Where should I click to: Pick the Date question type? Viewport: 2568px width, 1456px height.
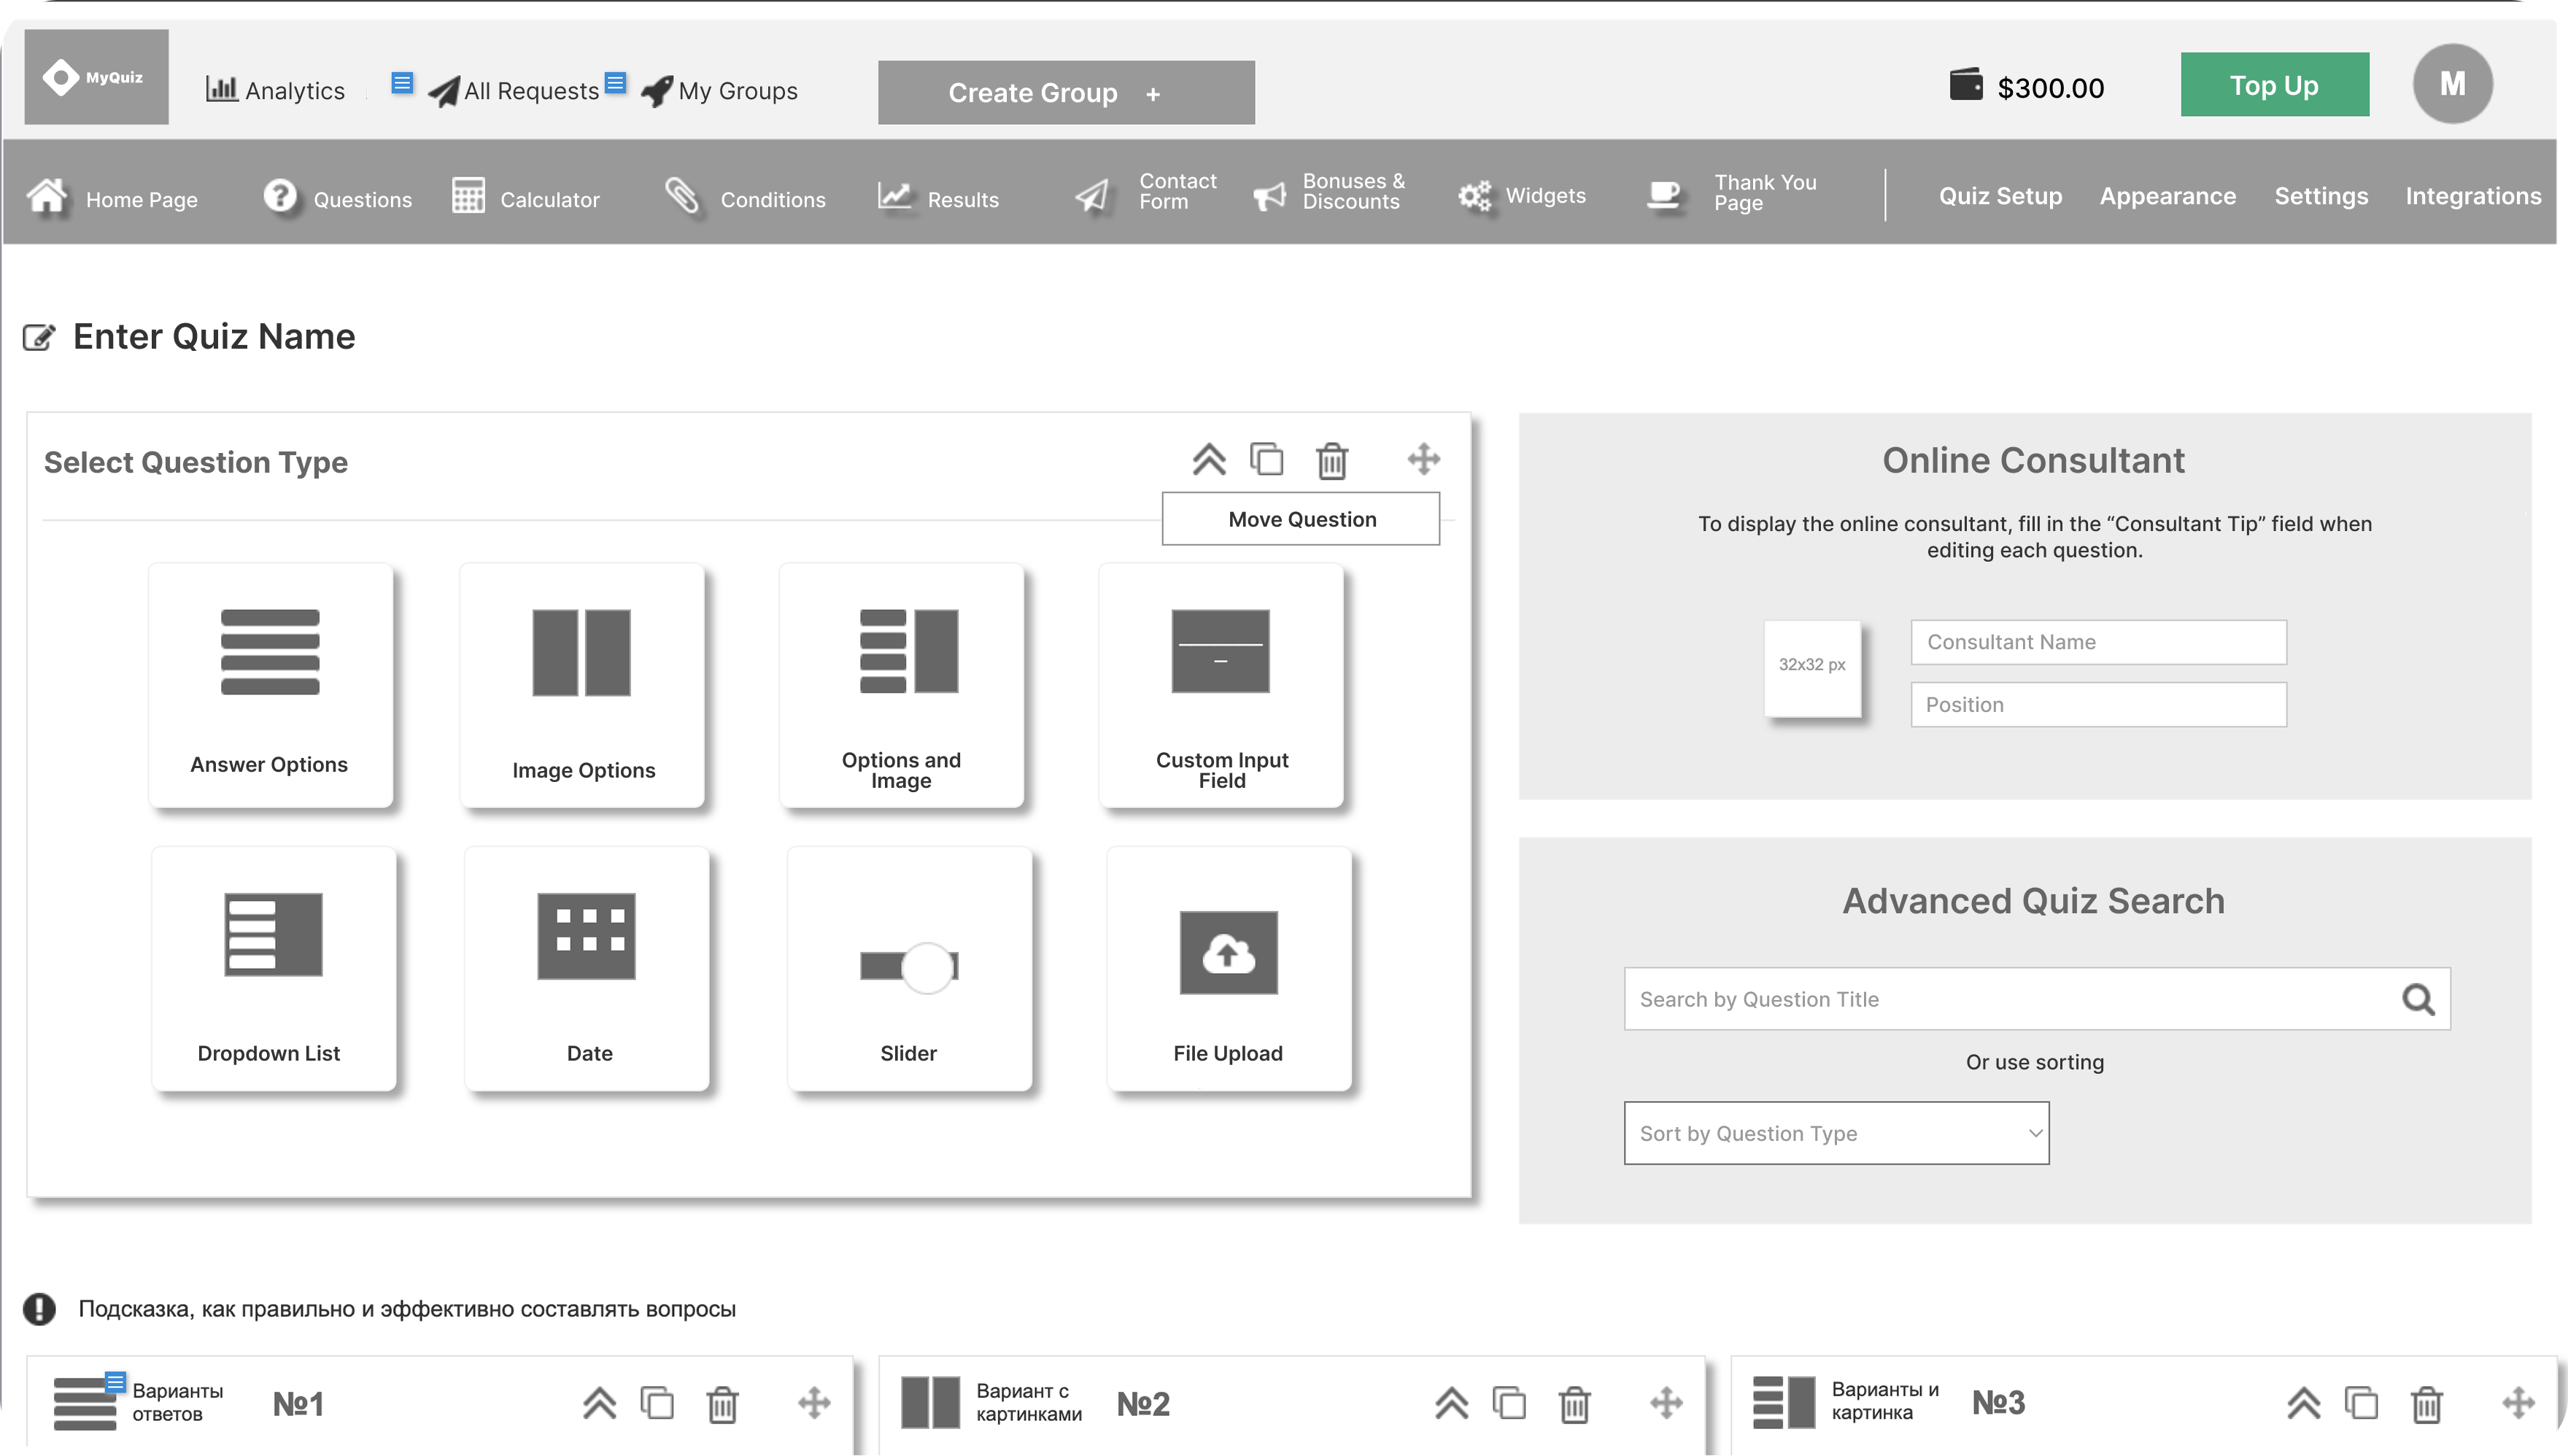[x=587, y=968]
